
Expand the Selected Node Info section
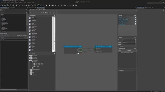pyautogui.click(x=135, y=20)
